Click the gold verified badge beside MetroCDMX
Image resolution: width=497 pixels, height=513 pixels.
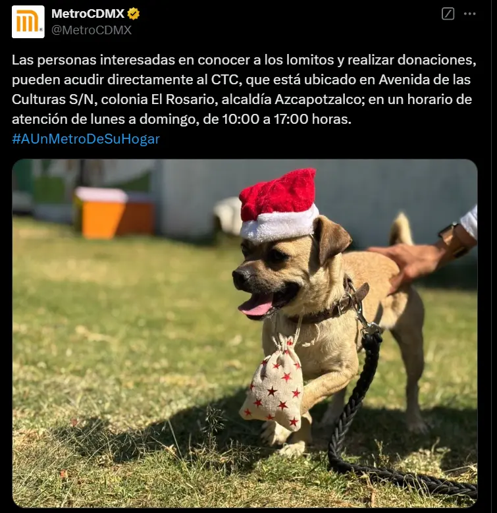point(134,14)
